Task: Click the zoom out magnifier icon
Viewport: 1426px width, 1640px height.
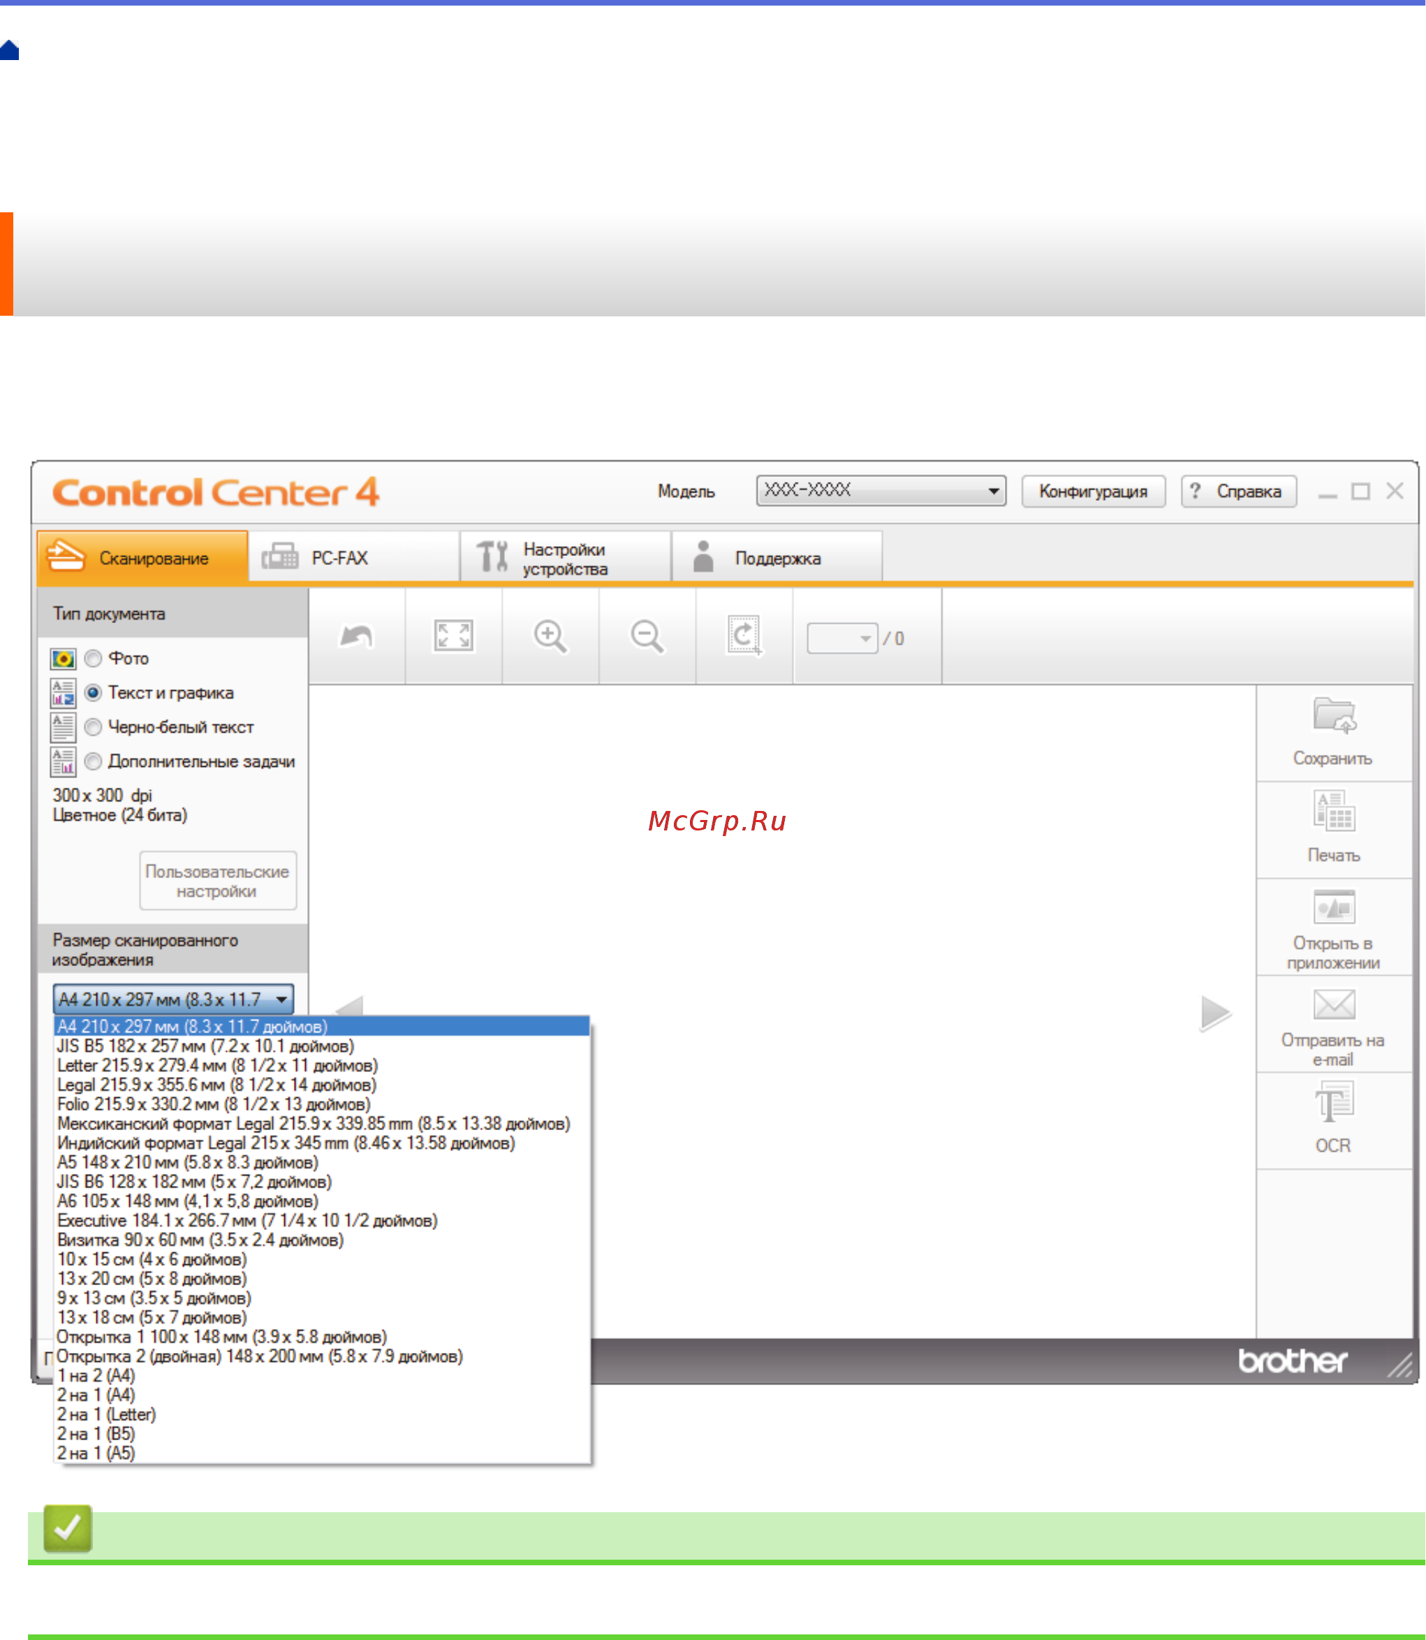Action: tap(648, 636)
